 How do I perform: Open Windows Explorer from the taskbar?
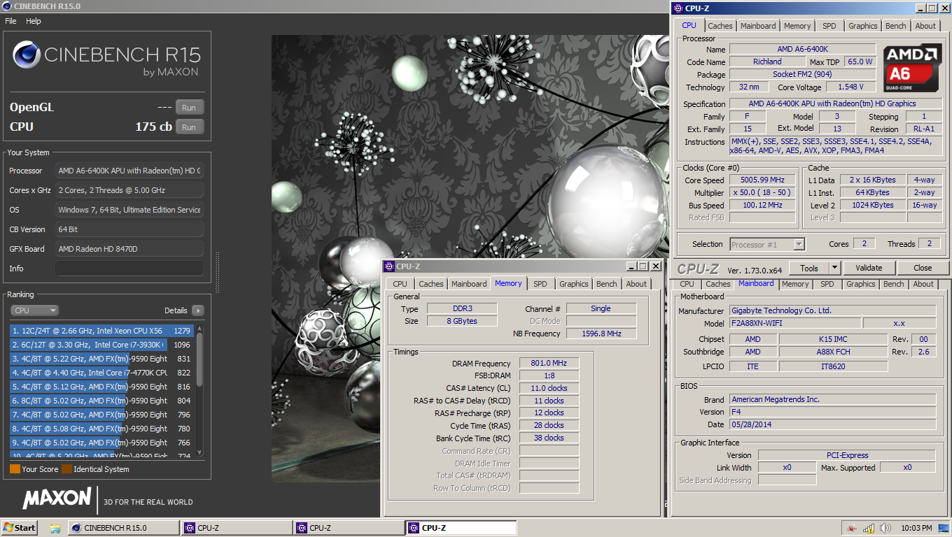pyautogui.click(x=55, y=528)
